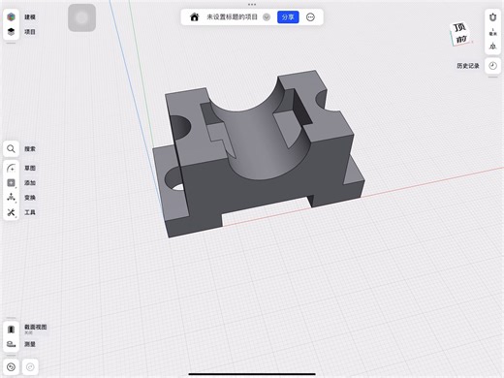Image resolution: width=504 pixels, height=378 pixels.
Task: Click the 建模 label text
Action: (x=30, y=16)
